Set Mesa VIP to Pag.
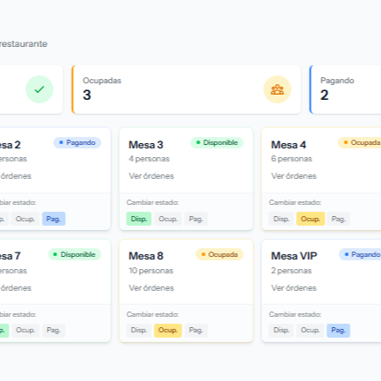 coord(338,331)
